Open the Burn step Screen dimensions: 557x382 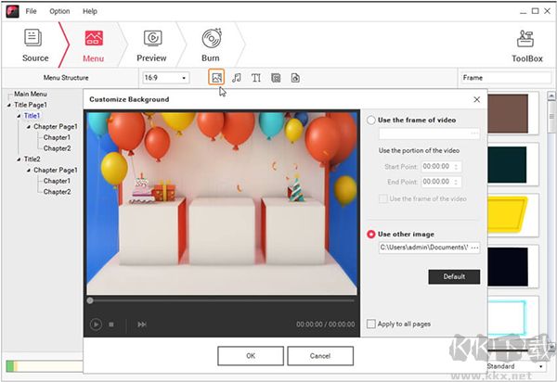(x=211, y=45)
